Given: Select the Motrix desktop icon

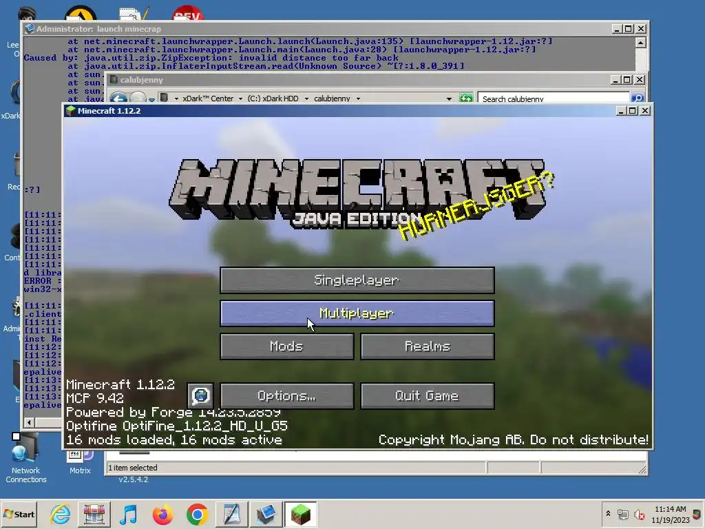Looking at the screenshot, I should tap(80, 461).
